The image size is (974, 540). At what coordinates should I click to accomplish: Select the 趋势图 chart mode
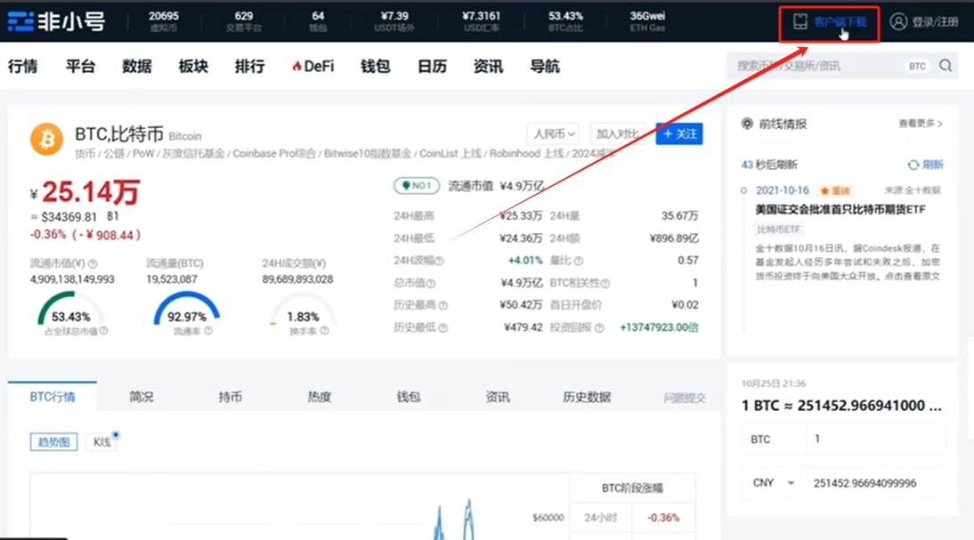pyautogui.click(x=54, y=442)
